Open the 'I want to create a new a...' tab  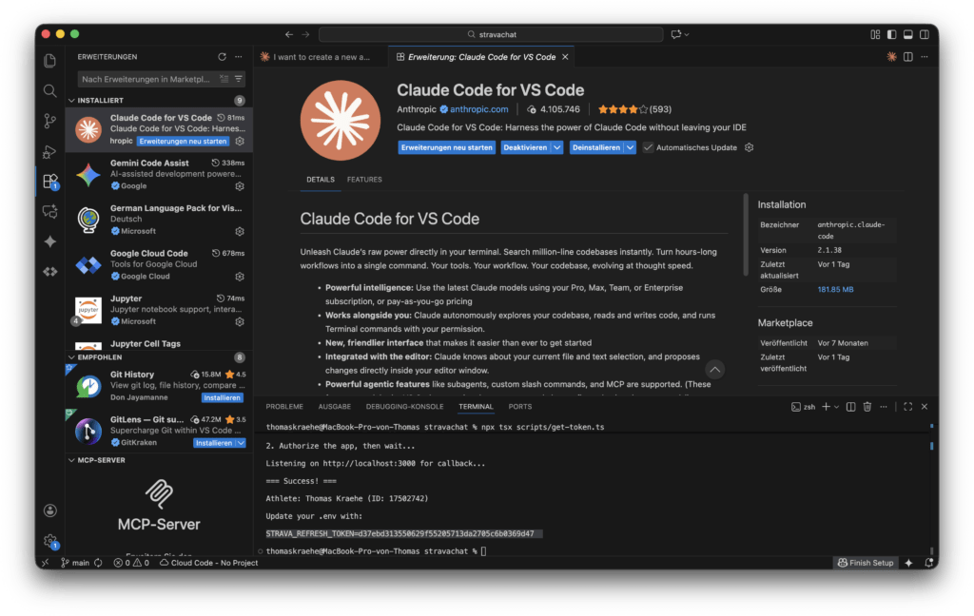(x=321, y=56)
